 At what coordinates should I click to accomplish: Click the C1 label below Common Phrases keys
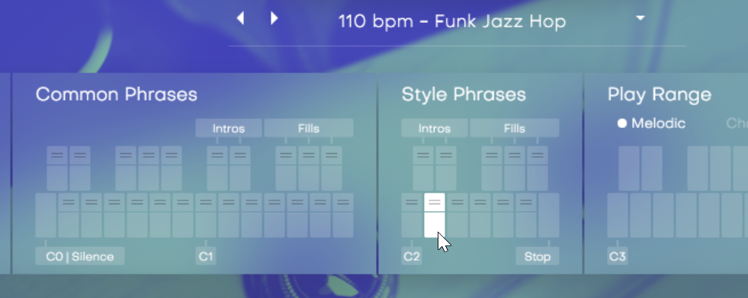tap(206, 257)
